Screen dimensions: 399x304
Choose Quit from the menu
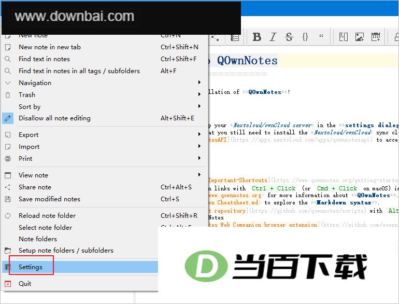(80, 284)
